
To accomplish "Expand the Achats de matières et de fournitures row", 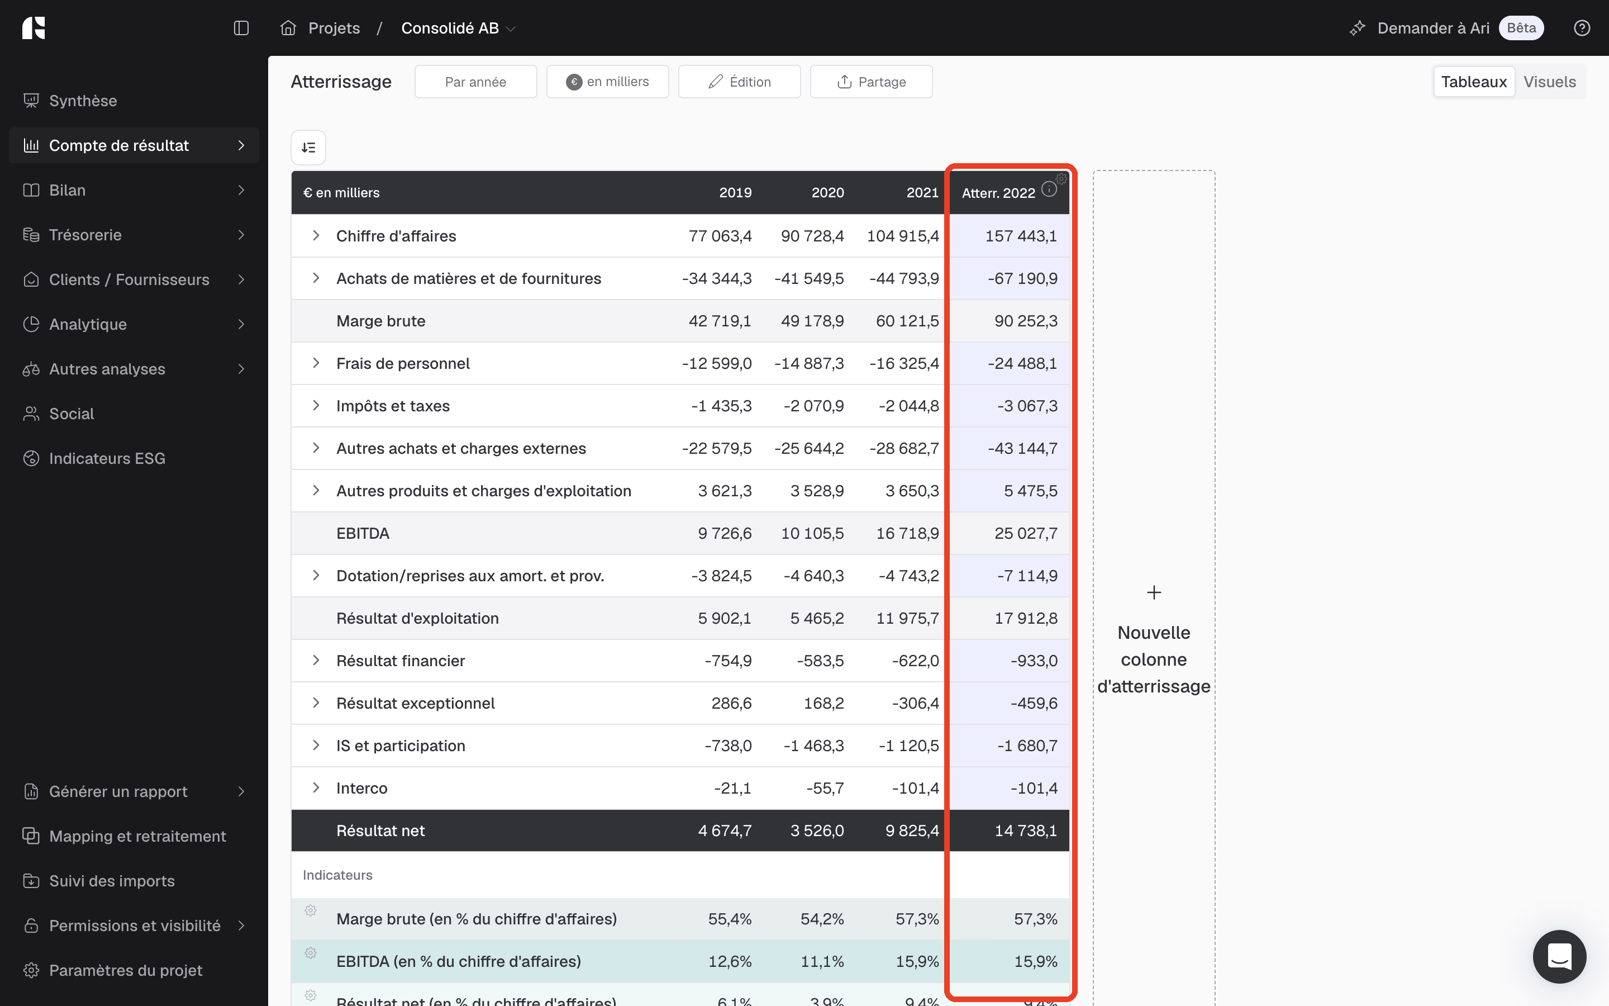I will [x=316, y=278].
